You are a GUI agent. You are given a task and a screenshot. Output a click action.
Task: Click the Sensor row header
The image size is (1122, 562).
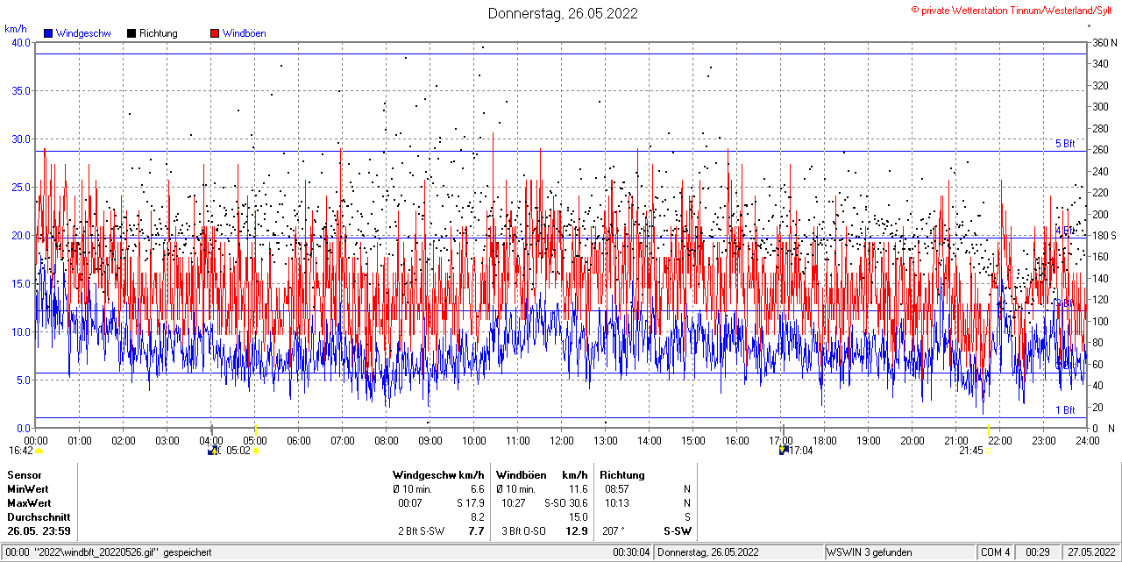(x=24, y=474)
